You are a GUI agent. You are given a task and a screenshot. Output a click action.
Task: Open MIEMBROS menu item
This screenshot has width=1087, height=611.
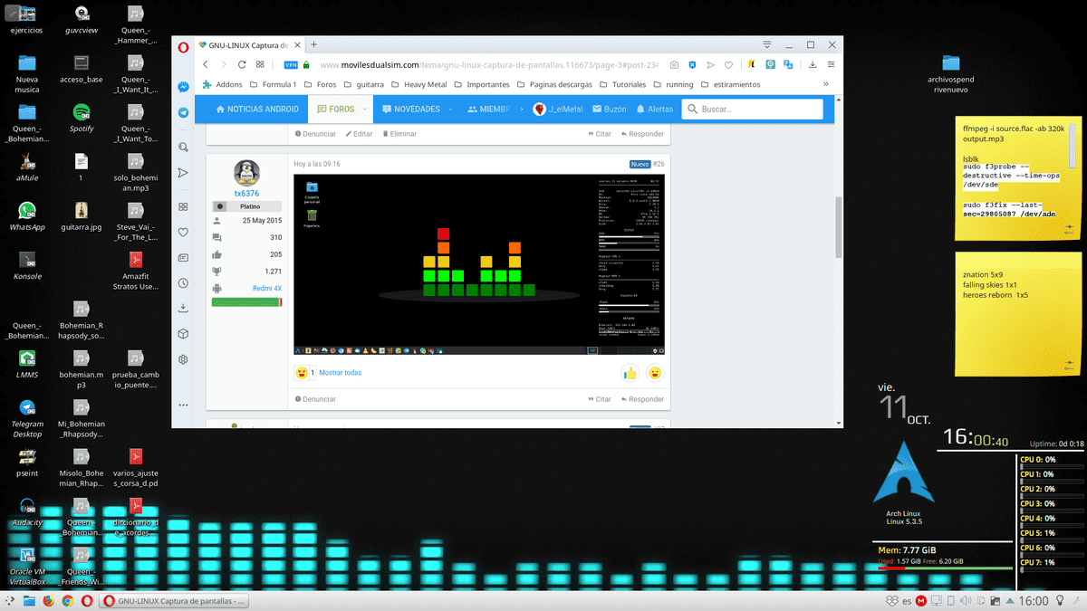489,110
